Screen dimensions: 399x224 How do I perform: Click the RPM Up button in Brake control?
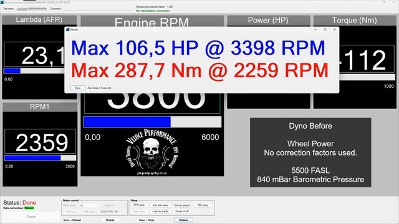click(x=72, y=212)
